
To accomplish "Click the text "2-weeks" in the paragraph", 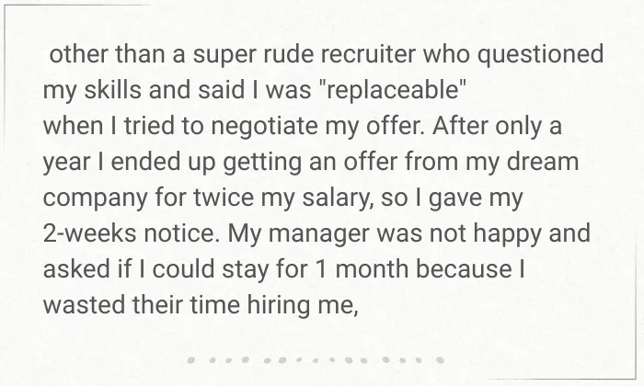I will [89, 233].
